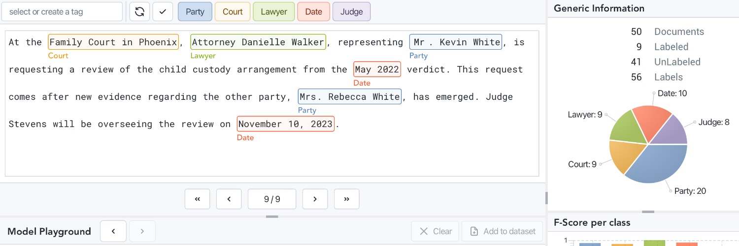Select the Party tag
Viewport: 739px width, 246px height.
[x=195, y=12]
